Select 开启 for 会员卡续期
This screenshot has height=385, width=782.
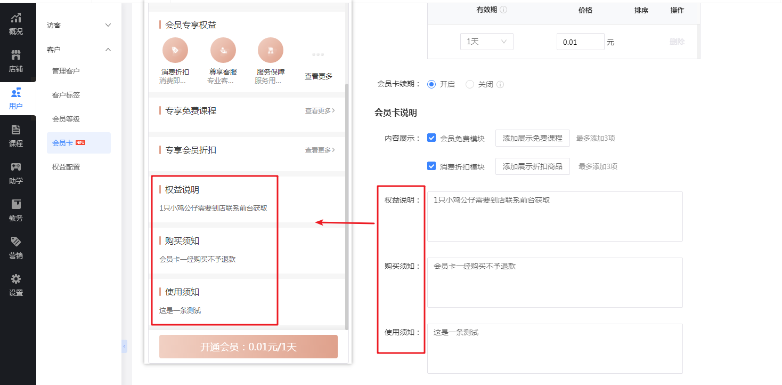click(x=431, y=84)
